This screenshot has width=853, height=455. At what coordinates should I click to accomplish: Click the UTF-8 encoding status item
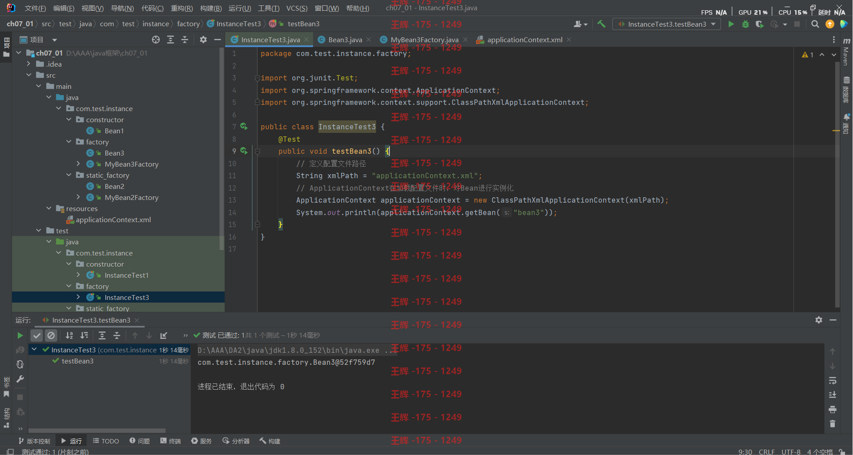(x=791, y=451)
